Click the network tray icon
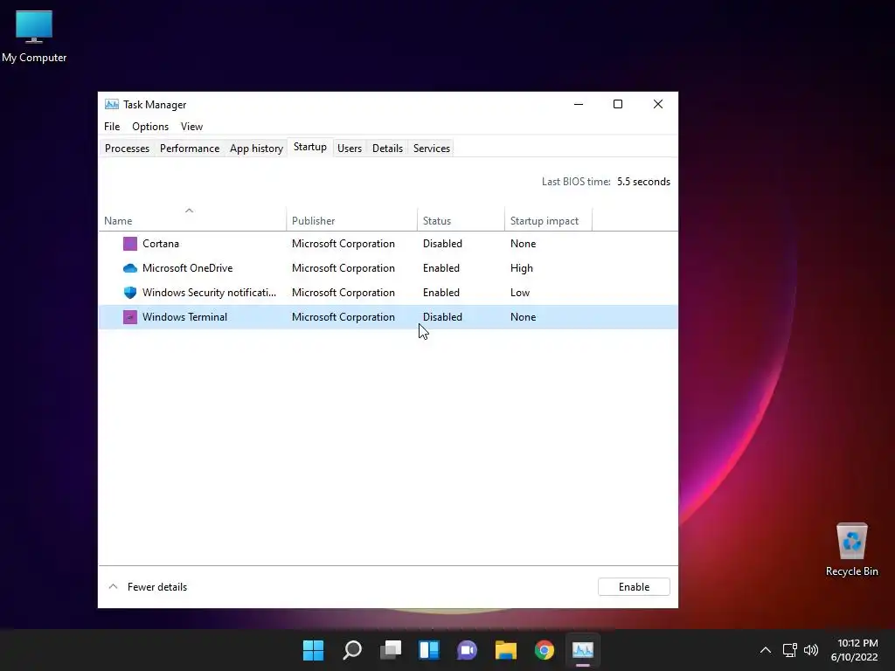Screen dimensions: 895x671 [x=789, y=650]
